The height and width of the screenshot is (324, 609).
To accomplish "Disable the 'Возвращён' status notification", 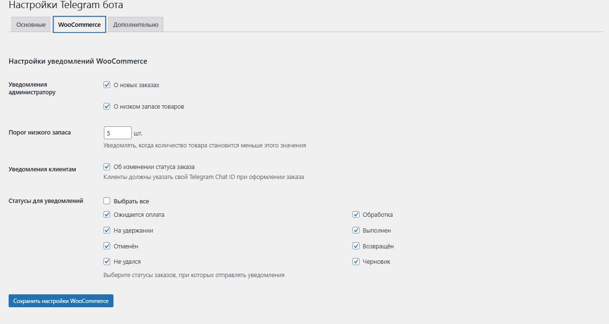I will point(356,246).
